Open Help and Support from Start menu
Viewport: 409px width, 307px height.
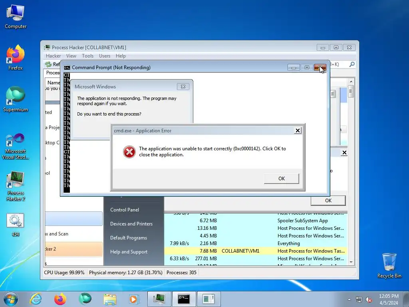(x=129, y=252)
